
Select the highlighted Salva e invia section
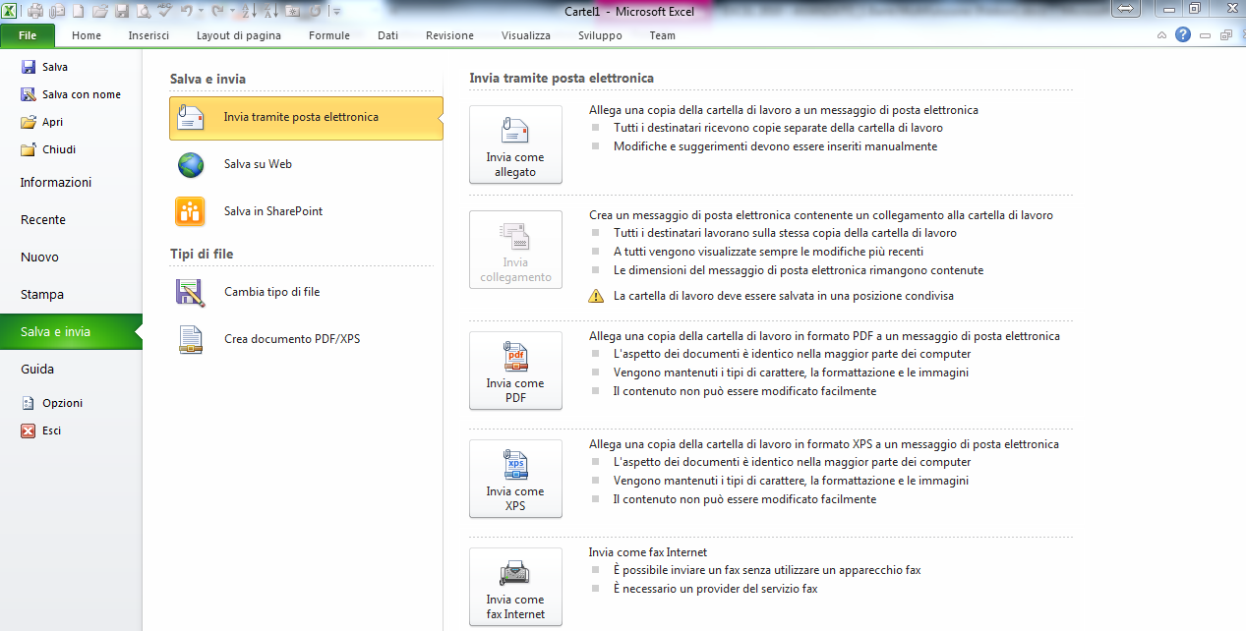point(71,331)
